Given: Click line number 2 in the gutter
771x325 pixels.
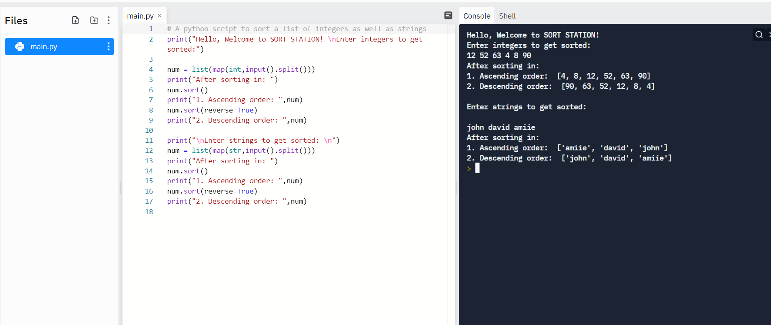Looking at the screenshot, I should tap(151, 39).
